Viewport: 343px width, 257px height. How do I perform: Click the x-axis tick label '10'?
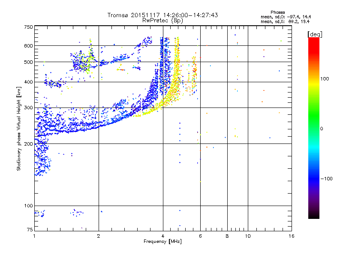pyautogui.click(x=248, y=236)
